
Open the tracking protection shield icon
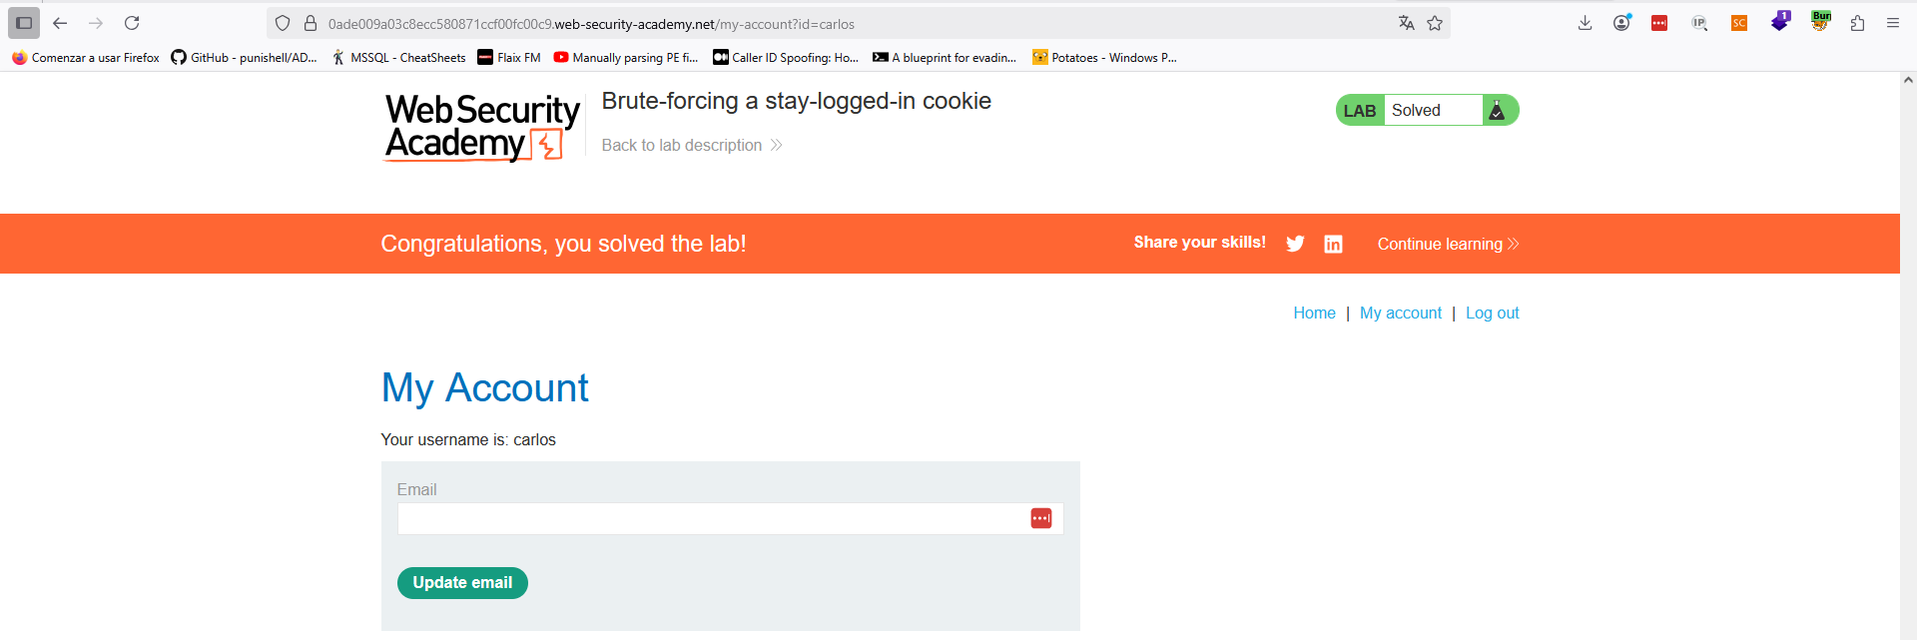[x=283, y=23]
